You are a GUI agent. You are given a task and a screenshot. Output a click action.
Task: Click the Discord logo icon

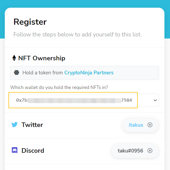(15, 150)
